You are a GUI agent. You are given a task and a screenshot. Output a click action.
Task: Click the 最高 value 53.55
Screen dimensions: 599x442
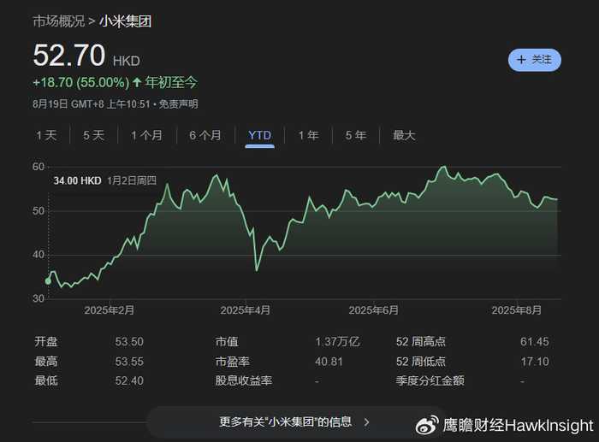129,362
